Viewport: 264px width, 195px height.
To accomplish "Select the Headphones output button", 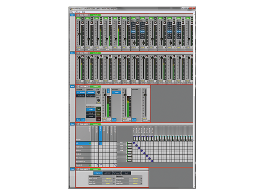I will tap(91, 96).
